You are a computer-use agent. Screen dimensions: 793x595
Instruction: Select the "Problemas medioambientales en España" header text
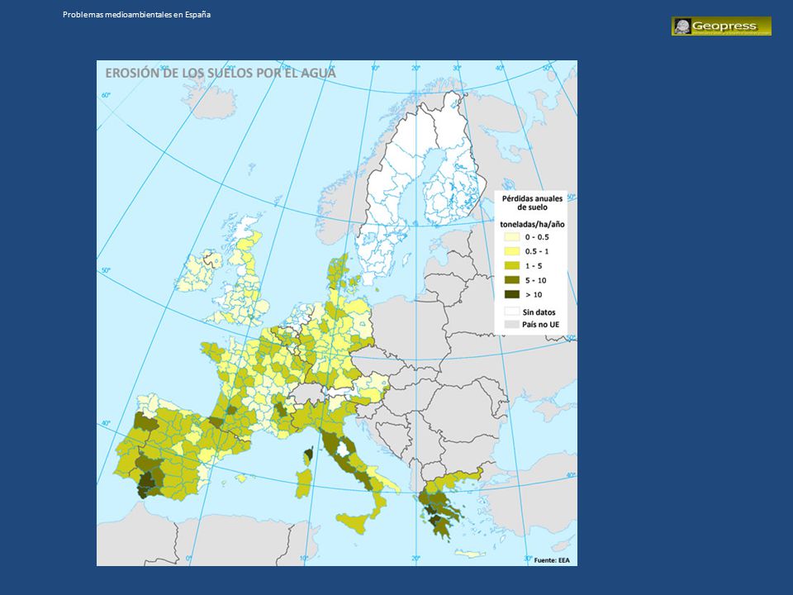point(136,15)
